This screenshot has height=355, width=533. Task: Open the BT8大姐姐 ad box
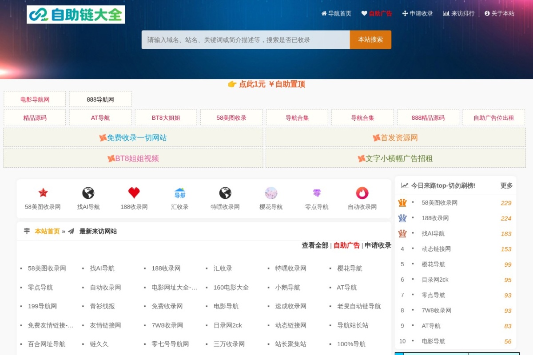point(166,118)
